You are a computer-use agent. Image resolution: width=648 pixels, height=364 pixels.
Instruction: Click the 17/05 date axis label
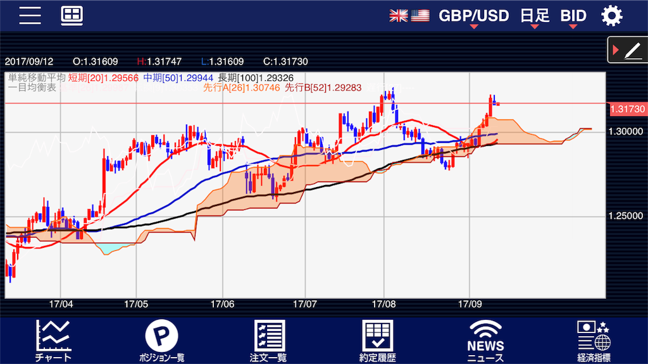136,305
